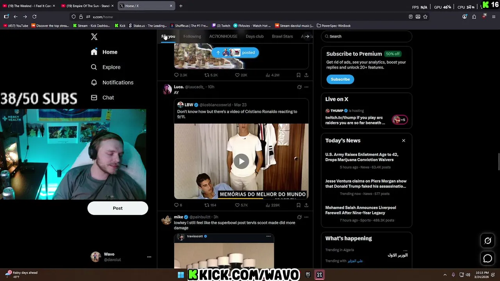View analytics showing 4.2M on top post
Viewport: 500px width, 281px height.
(x=272, y=75)
